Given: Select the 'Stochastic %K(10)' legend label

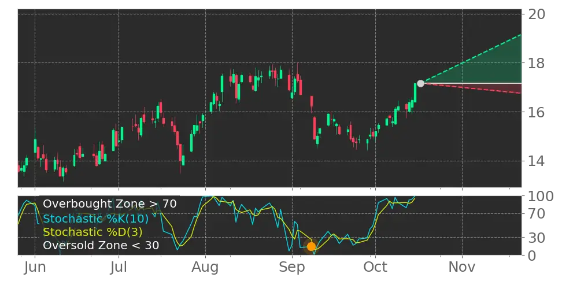Looking at the screenshot, I should (96, 219).
